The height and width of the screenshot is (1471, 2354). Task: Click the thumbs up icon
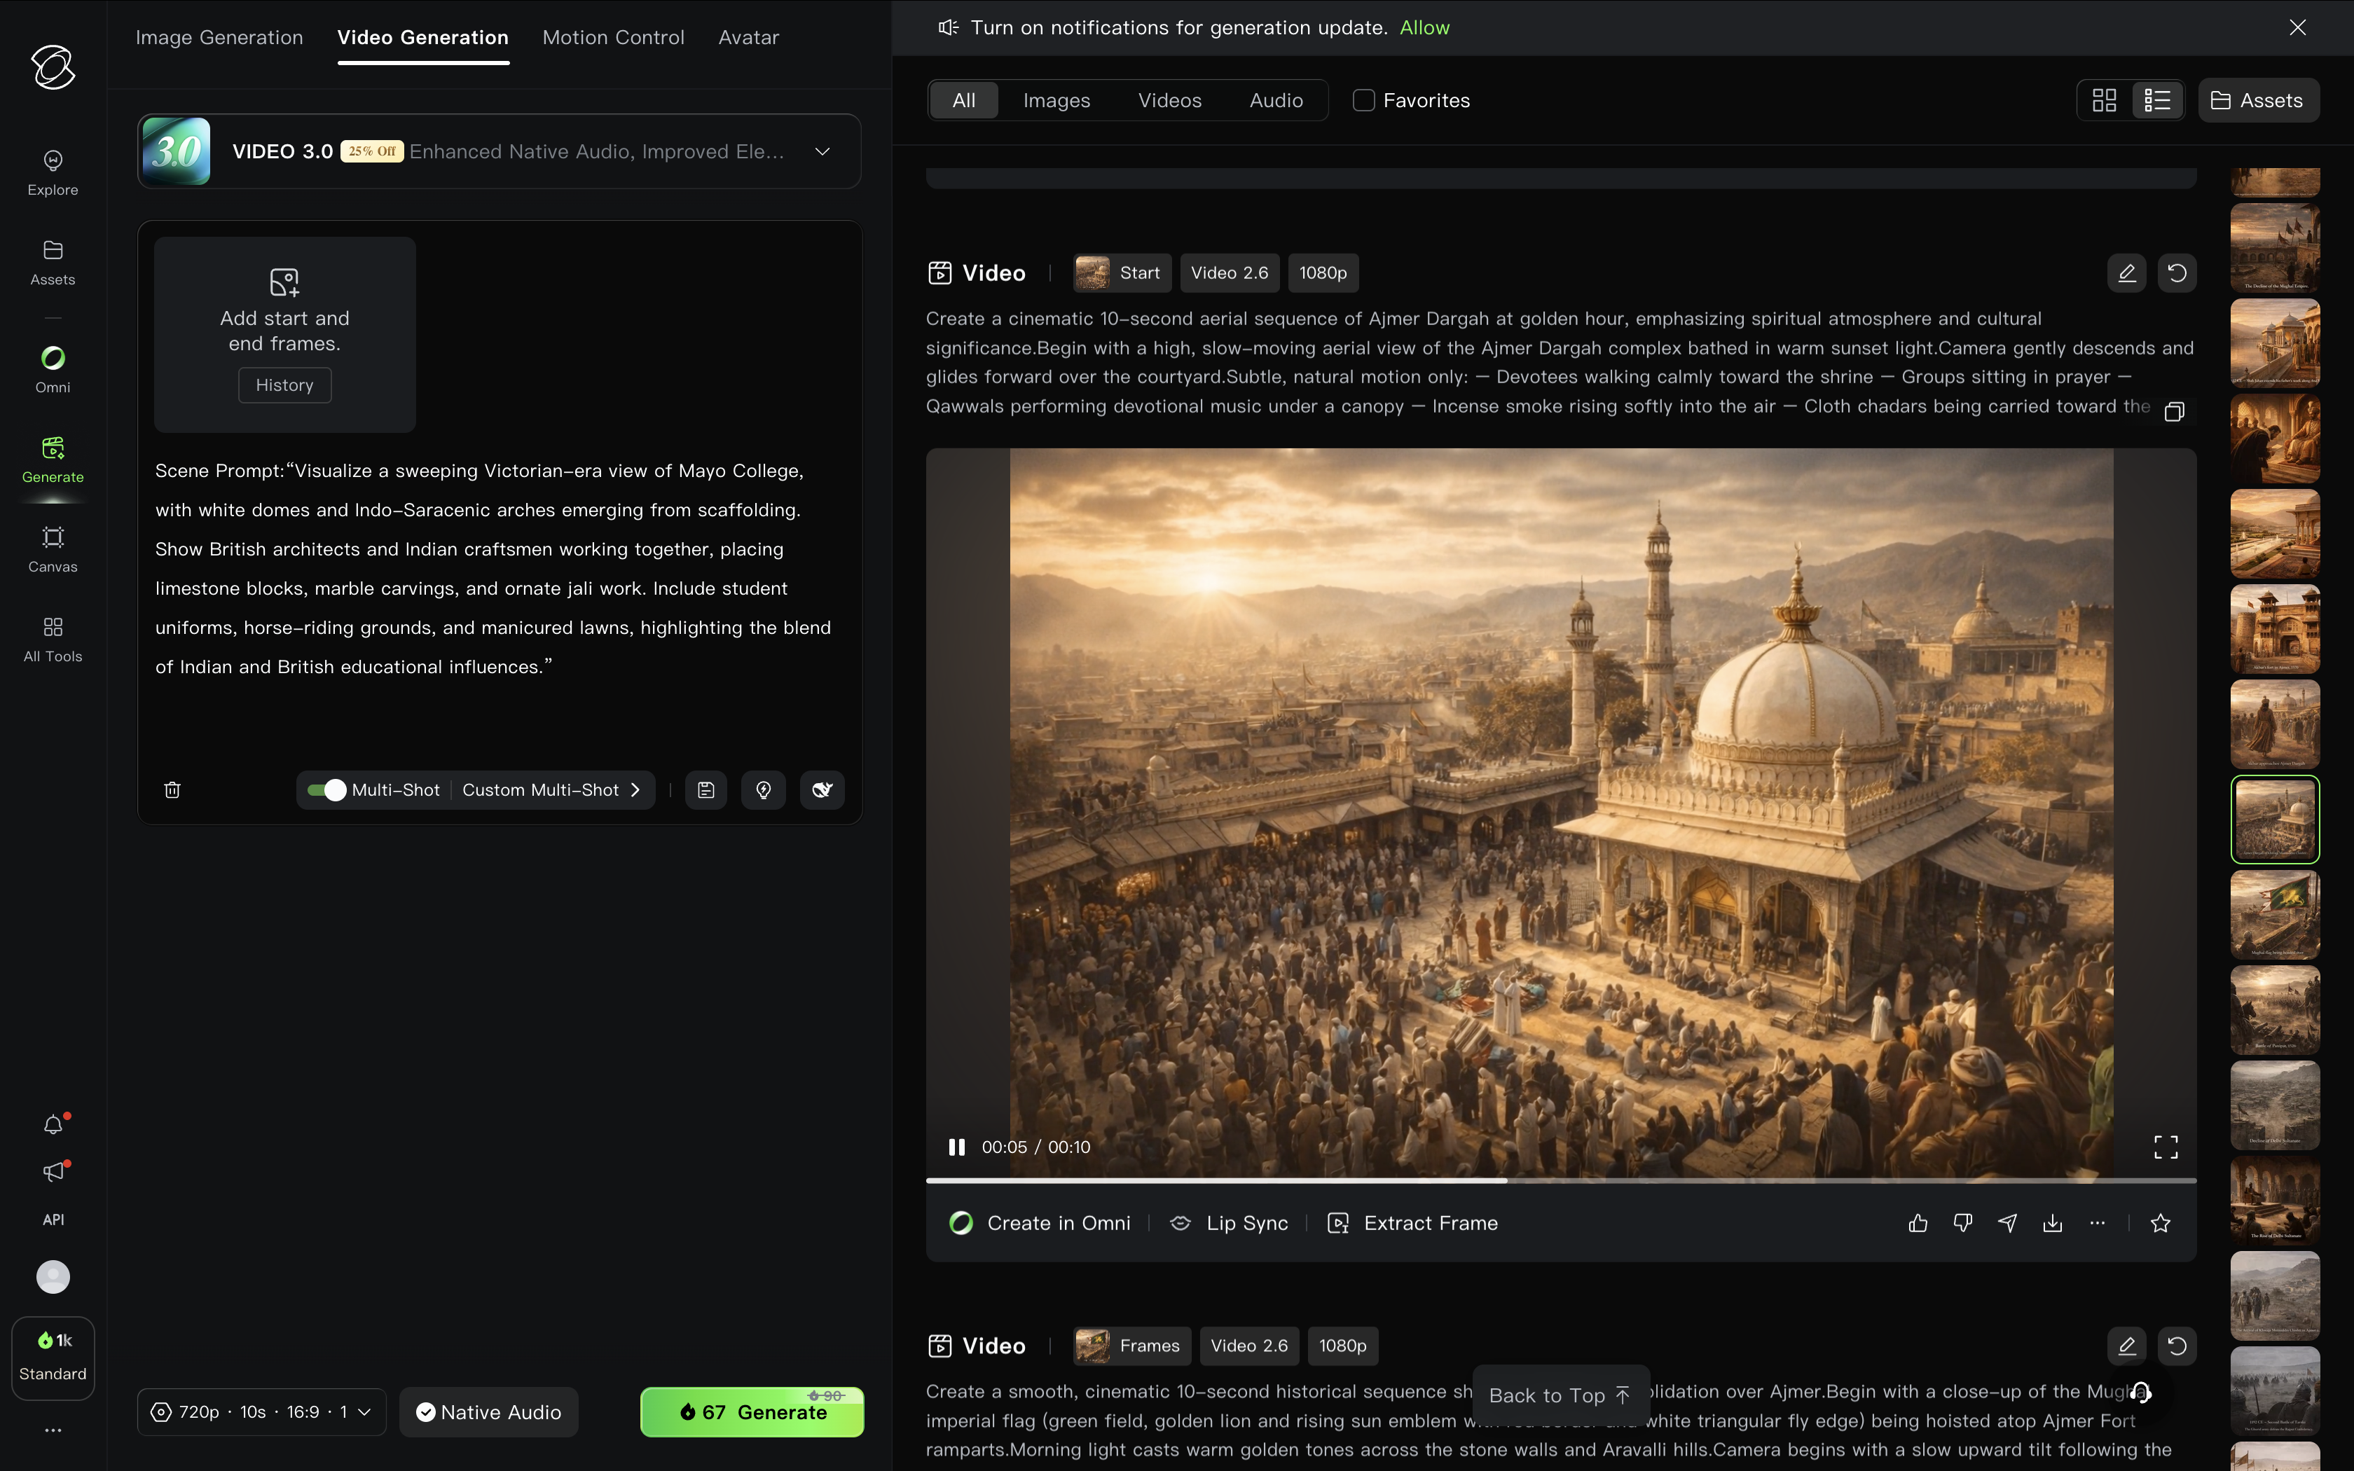coord(1918,1223)
